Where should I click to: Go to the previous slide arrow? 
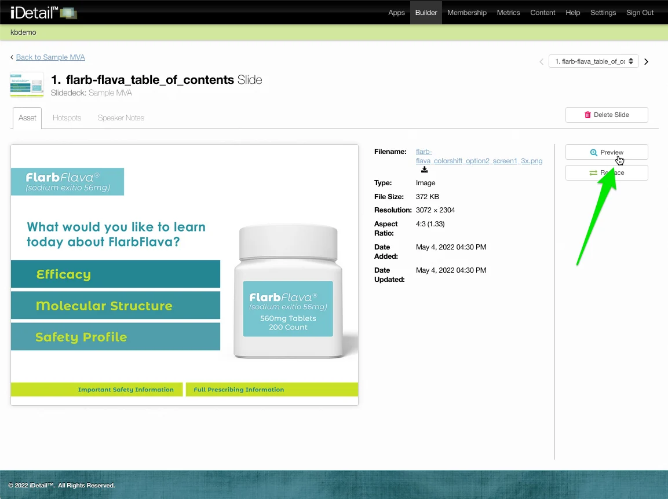coord(542,62)
